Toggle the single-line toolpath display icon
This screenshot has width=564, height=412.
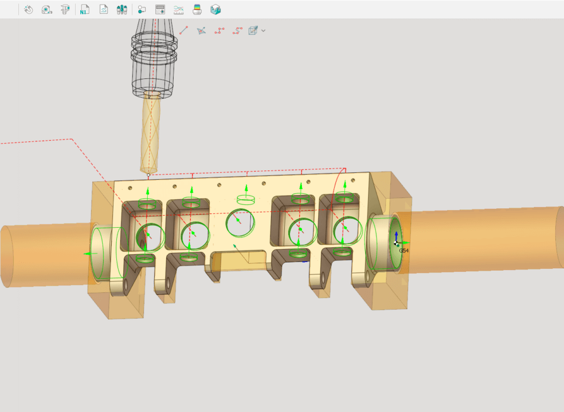tap(183, 30)
